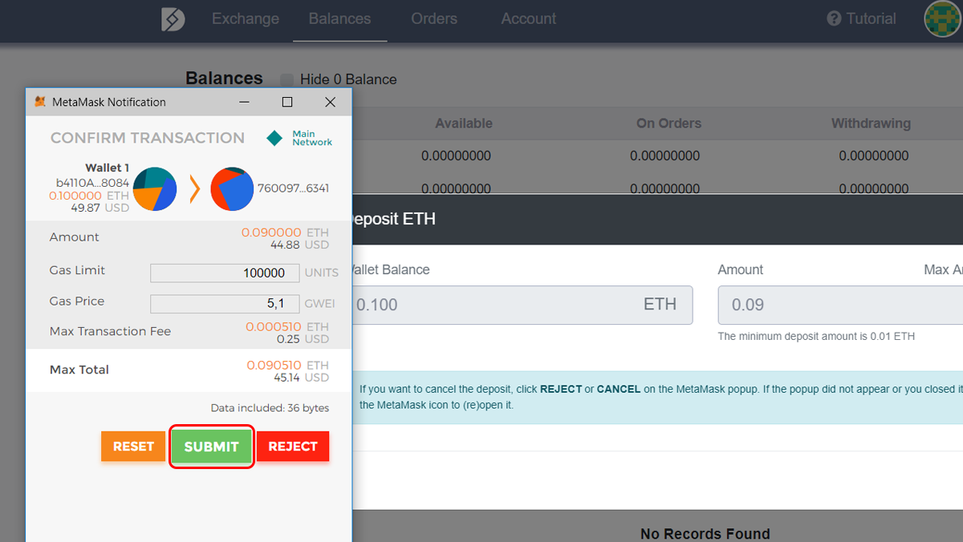Toggle the Hide 0 Balance checkbox
The image size is (963, 542).
tap(286, 79)
